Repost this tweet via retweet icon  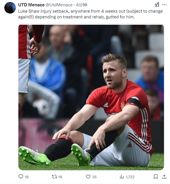[x=54, y=177]
